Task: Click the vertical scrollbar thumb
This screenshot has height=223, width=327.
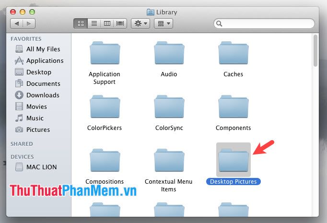Action: coord(315,51)
